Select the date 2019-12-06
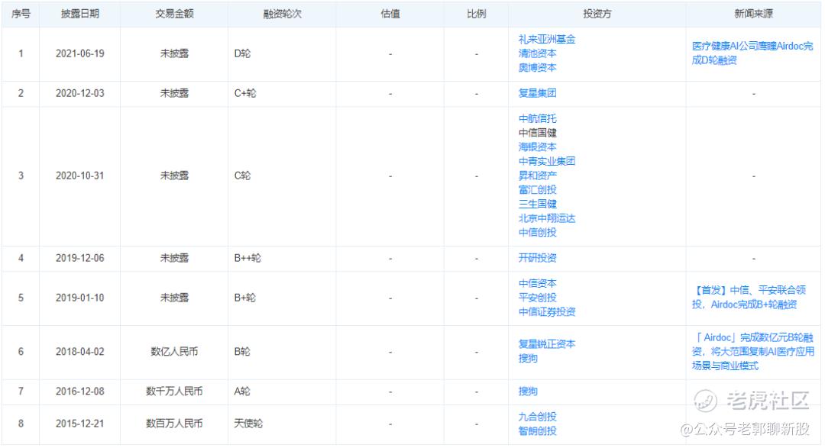 click(x=80, y=259)
